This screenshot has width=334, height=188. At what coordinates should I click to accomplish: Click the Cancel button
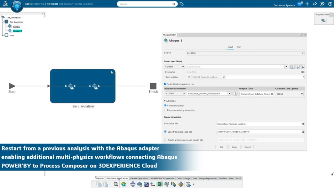click(247, 147)
